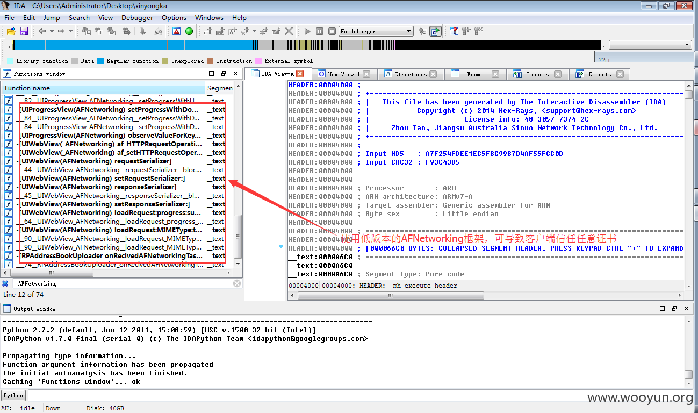This screenshot has height=413, width=698.
Task: Click the breakpoint list toolbar icon
Action: (454, 31)
